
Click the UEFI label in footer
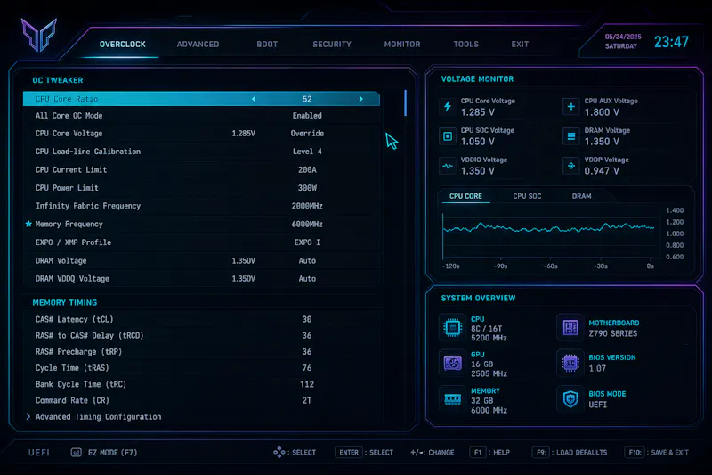(x=39, y=452)
